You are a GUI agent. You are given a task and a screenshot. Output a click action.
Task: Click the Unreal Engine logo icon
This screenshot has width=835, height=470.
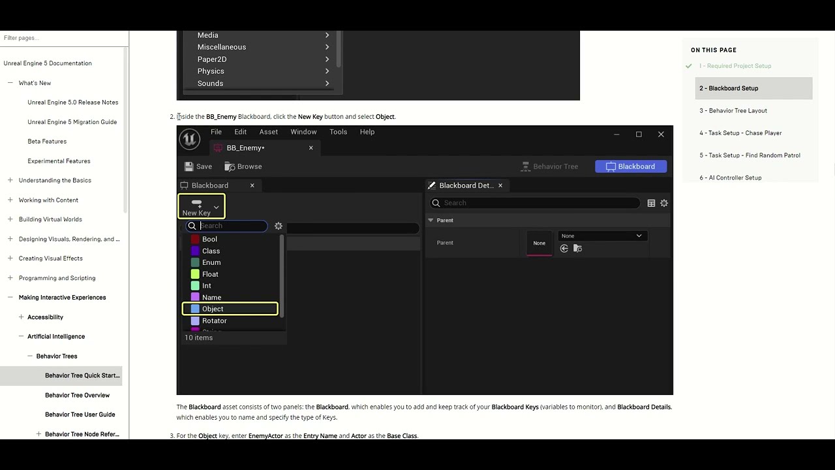189,139
